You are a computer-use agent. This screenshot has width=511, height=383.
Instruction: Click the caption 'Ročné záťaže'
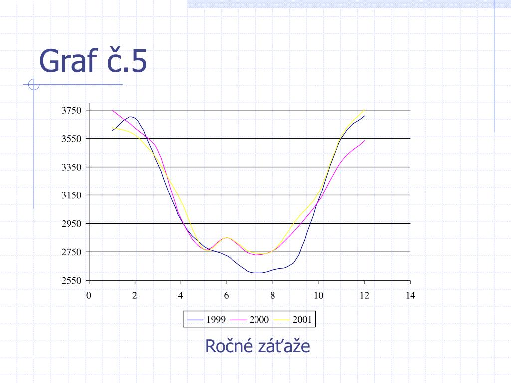coord(257,346)
